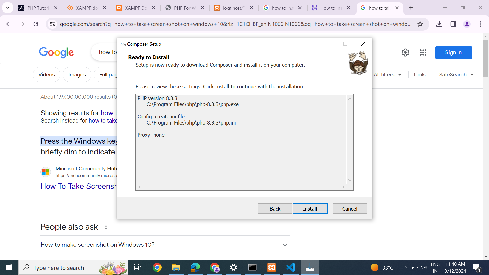Open Chrome downloads icon

(x=439, y=24)
